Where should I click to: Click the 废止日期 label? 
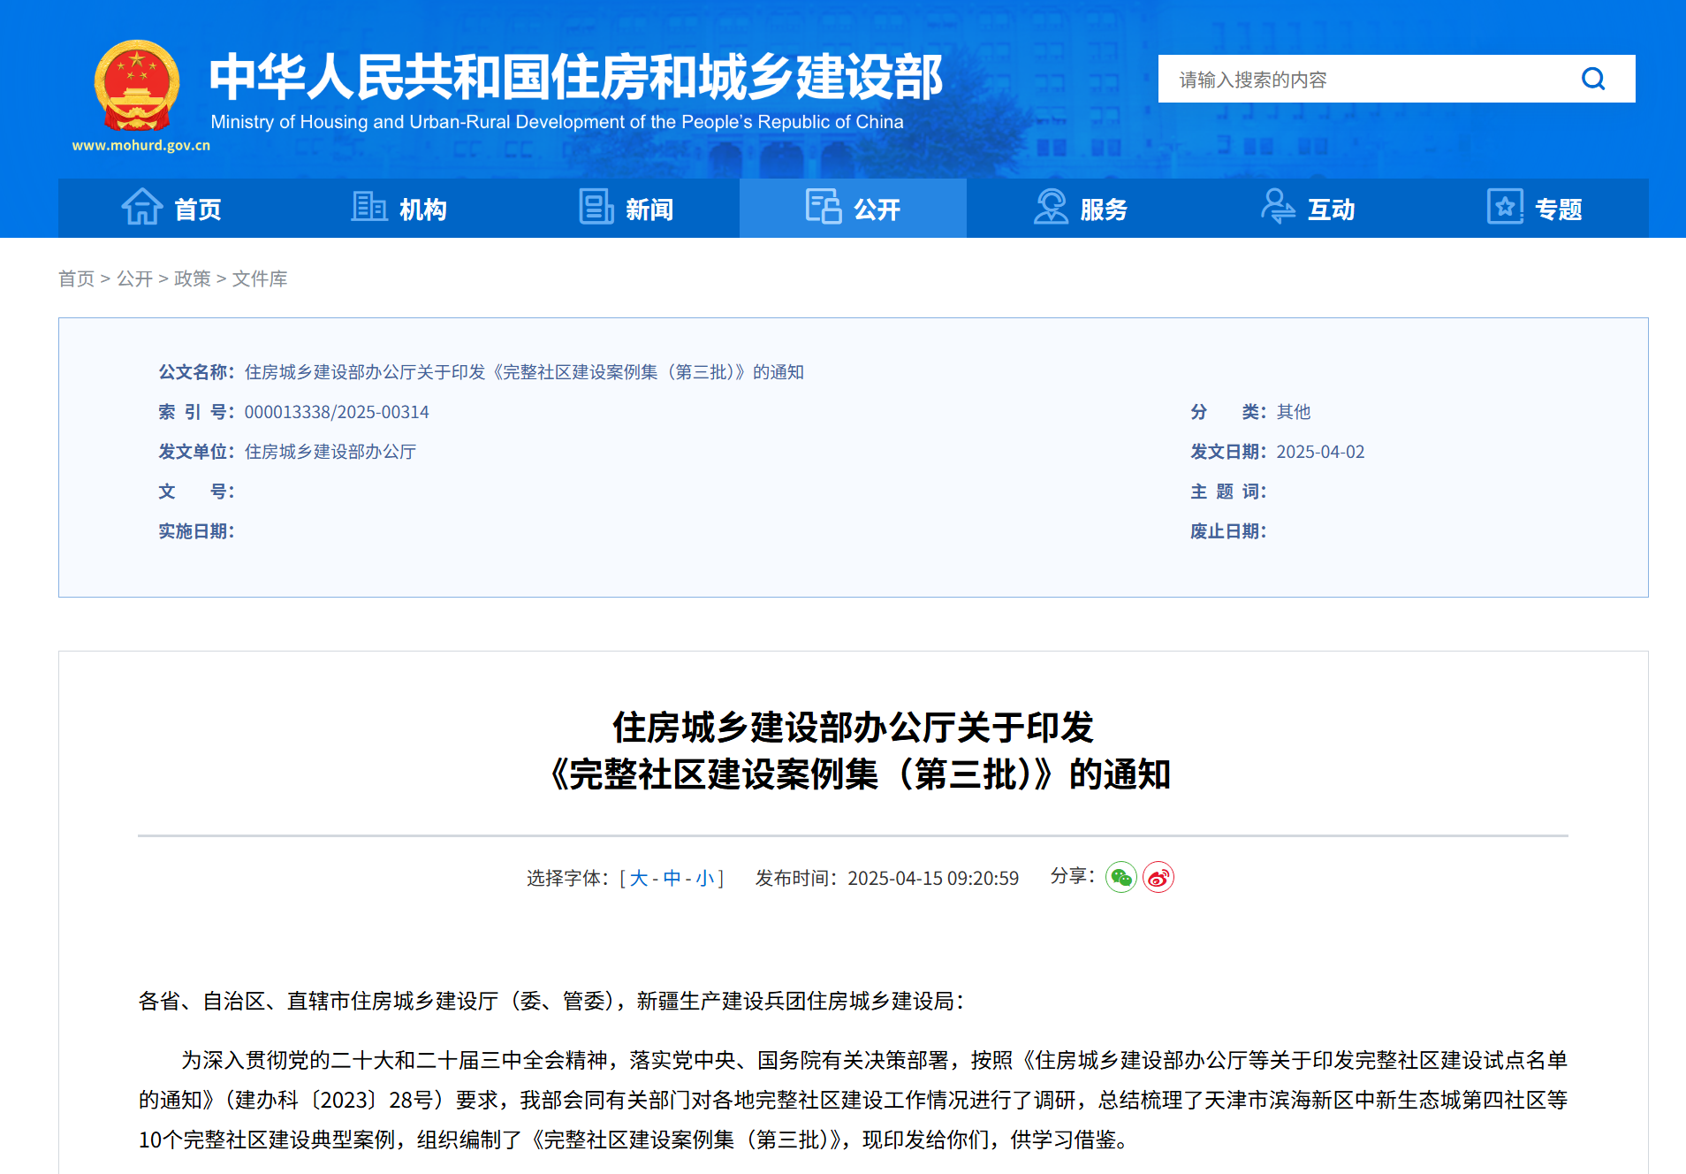(1228, 531)
